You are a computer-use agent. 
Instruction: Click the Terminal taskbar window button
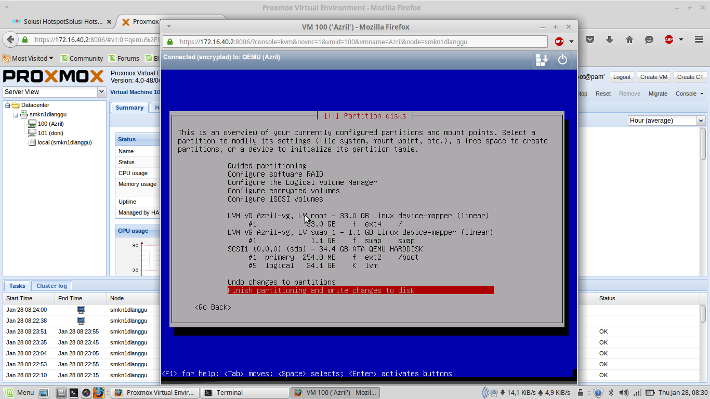(x=244, y=392)
